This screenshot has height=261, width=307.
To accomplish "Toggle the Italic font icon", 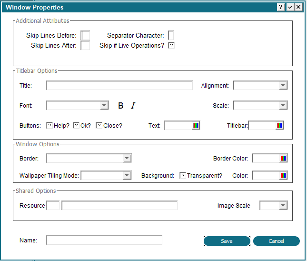I will point(133,106).
